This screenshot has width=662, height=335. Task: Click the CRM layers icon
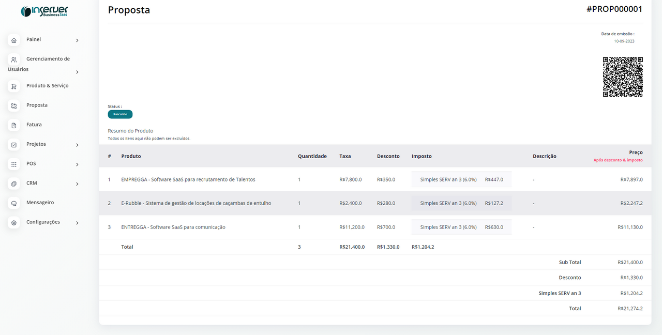(14, 184)
